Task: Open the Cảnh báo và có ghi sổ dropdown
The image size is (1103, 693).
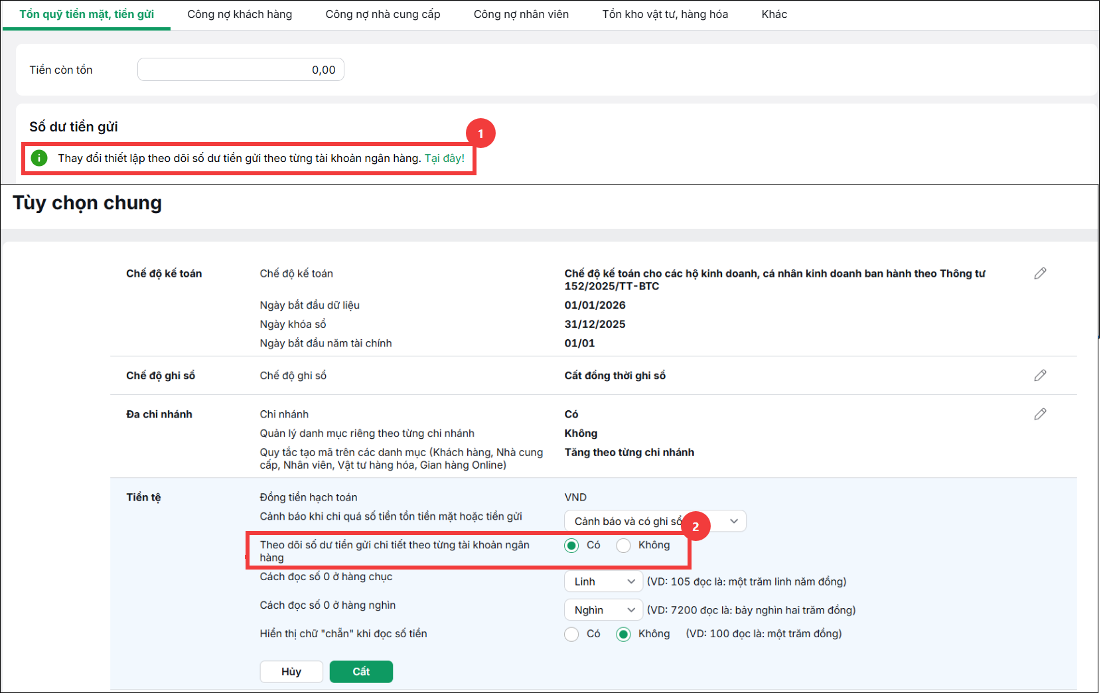Action: tap(655, 521)
